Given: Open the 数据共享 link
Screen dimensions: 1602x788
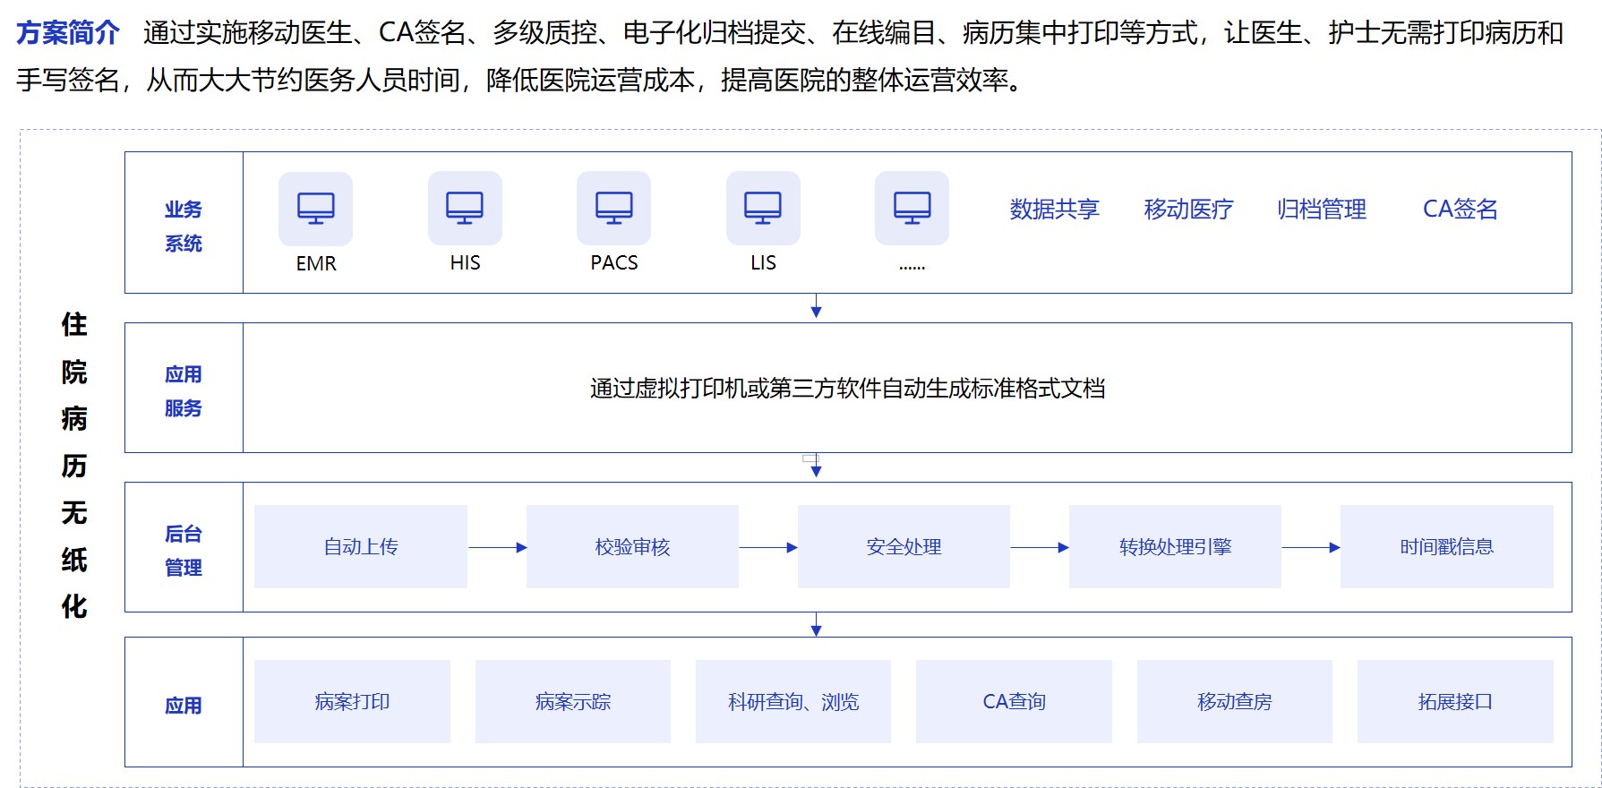Looking at the screenshot, I should [1054, 210].
